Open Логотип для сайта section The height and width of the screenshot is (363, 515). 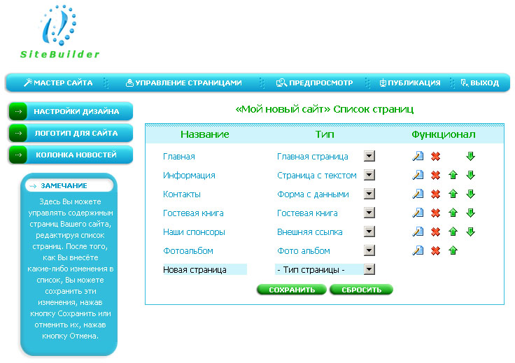pyautogui.click(x=71, y=133)
